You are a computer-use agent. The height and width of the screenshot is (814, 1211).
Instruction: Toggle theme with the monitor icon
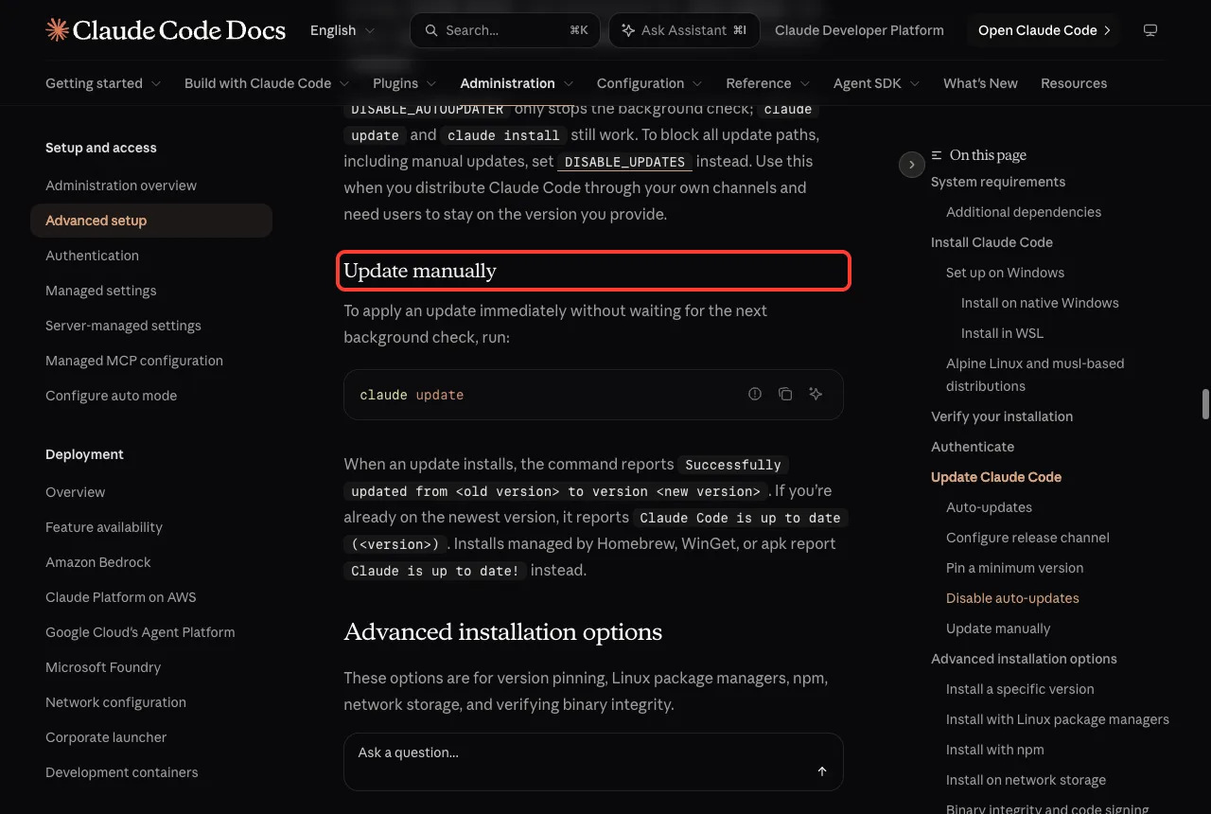coord(1150,30)
